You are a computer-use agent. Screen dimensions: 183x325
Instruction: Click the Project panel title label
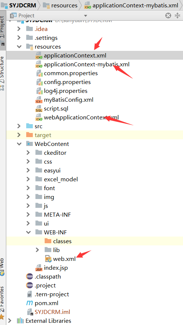coord(27,15)
